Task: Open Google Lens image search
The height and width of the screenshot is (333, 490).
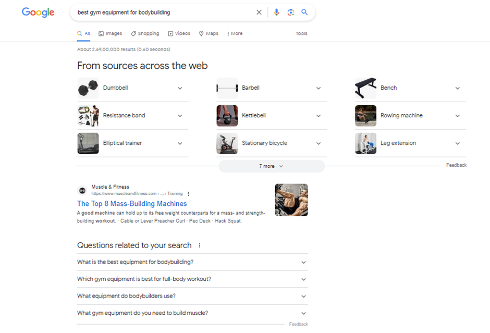Action: tap(291, 13)
